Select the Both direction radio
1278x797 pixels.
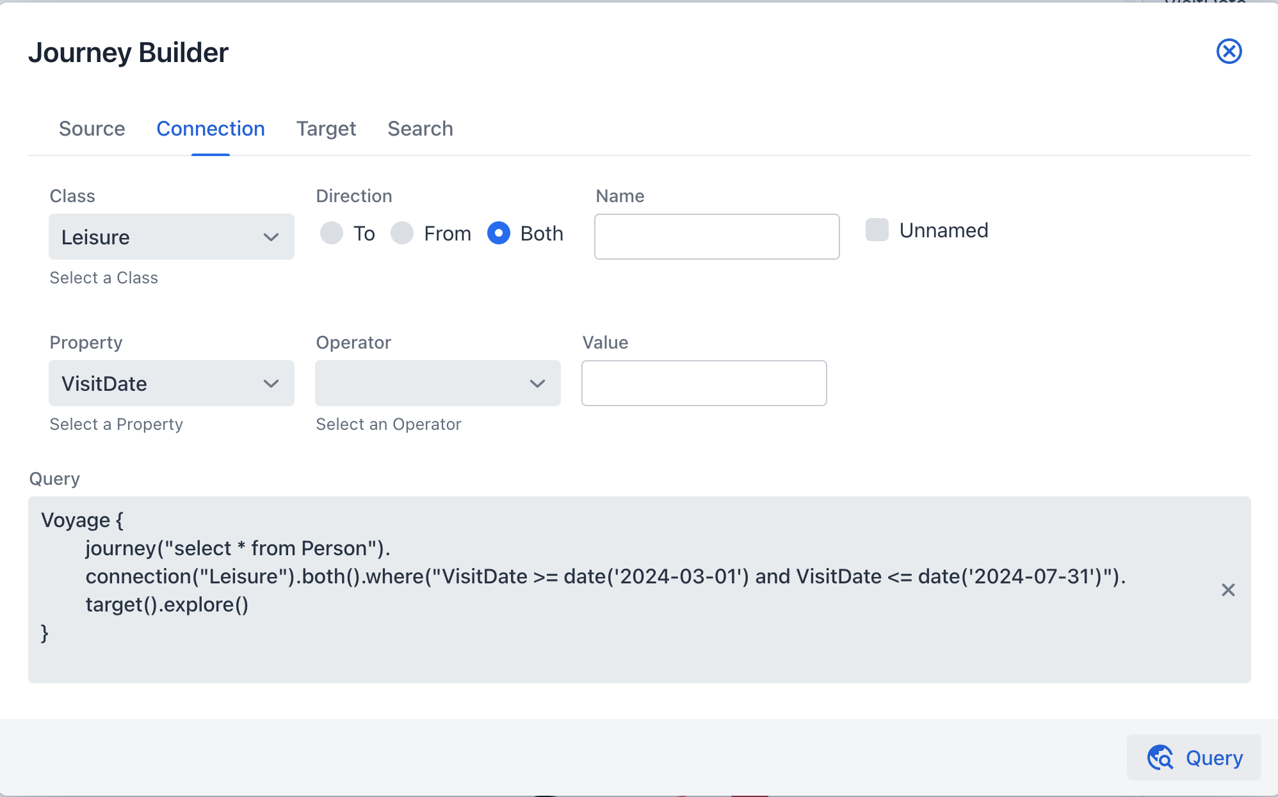pos(499,233)
